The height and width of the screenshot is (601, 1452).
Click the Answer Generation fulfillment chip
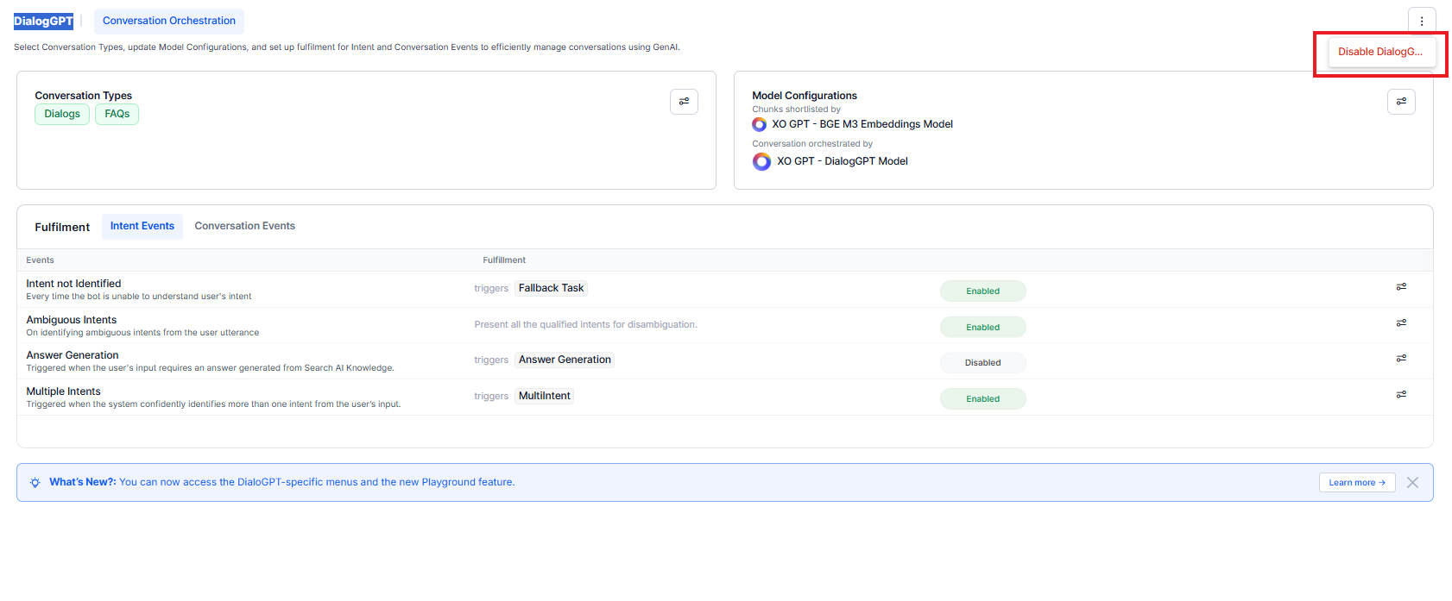[565, 360]
